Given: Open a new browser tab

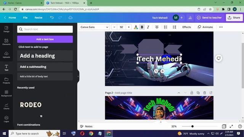Looking at the screenshot, I should tap(91, 3).
